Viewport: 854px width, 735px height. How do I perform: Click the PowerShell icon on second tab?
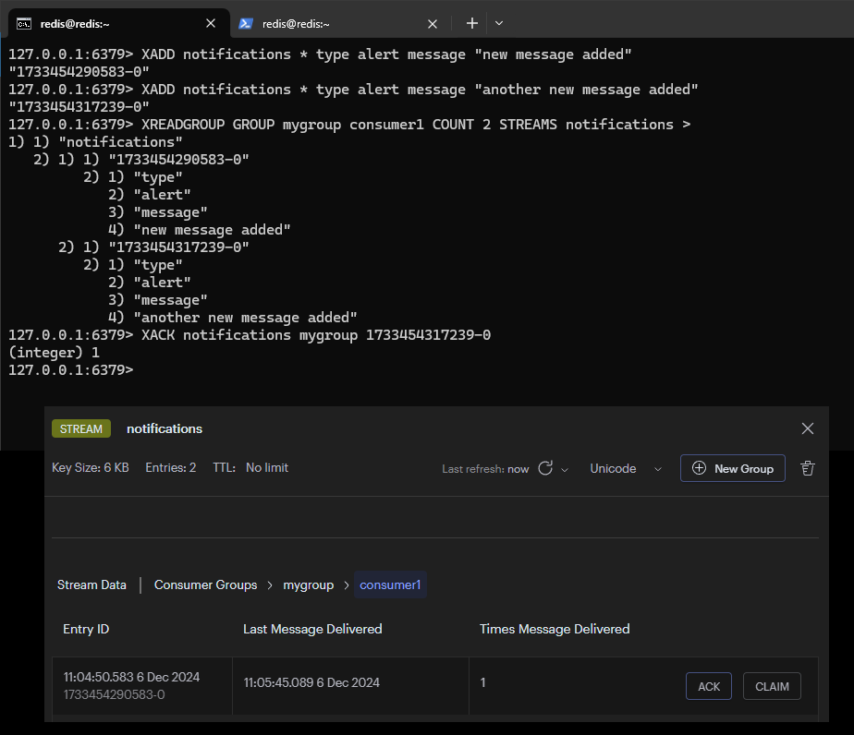pos(246,23)
